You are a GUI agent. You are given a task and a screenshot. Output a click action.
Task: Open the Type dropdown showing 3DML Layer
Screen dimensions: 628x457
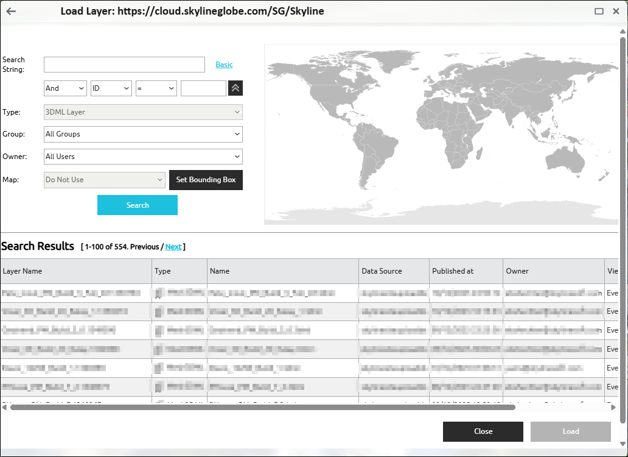[143, 112]
